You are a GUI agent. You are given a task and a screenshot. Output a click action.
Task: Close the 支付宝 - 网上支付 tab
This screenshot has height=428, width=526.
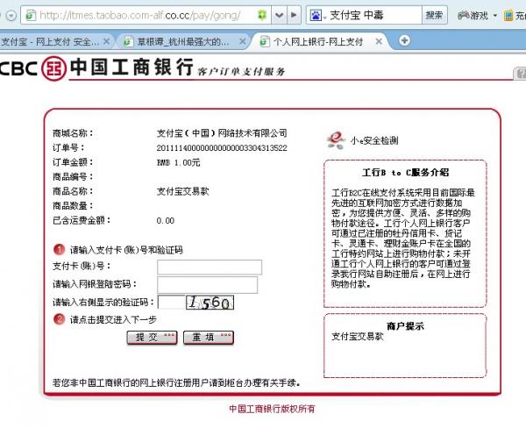(106, 41)
